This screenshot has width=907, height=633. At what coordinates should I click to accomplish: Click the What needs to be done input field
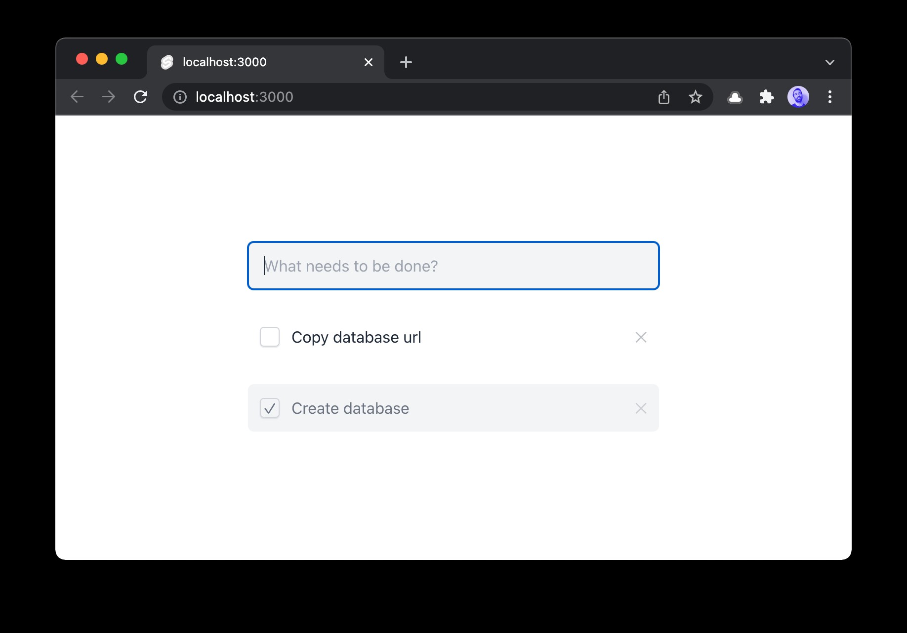click(453, 266)
